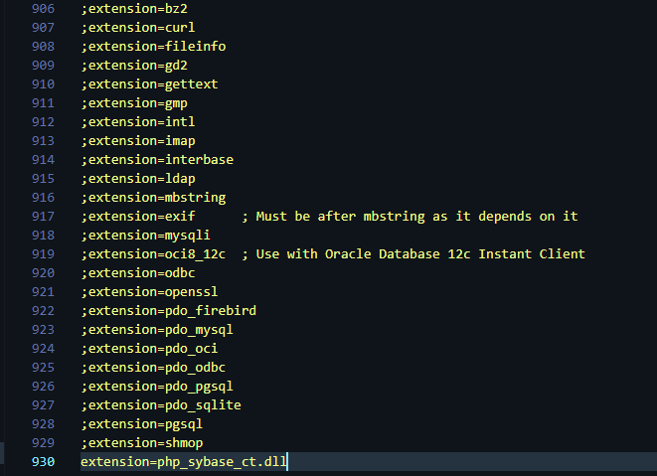657x476 pixels.
Task: Click the ;extension=mbstring text
Action: [x=153, y=197]
